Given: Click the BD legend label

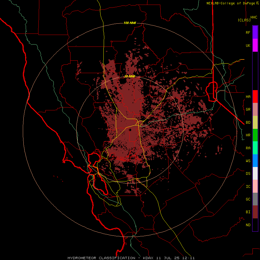Looking at the screenshot, I should pyautogui.click(x=248, y=122).
